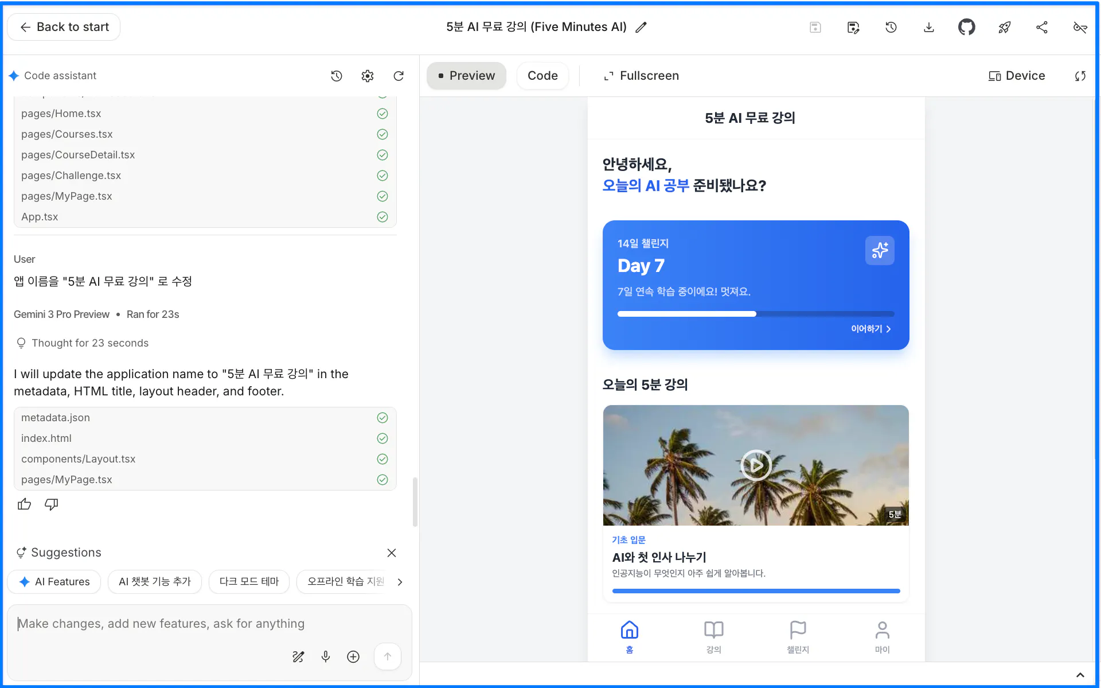Click the Back to start button
1101x688 pixels.
[64, 27]
